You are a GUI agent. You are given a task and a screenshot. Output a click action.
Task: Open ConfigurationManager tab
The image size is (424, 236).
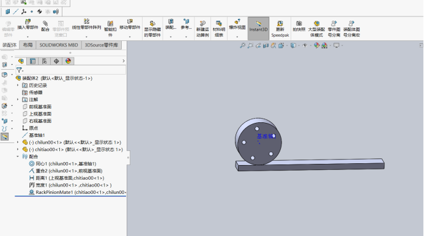coord(44,61)
